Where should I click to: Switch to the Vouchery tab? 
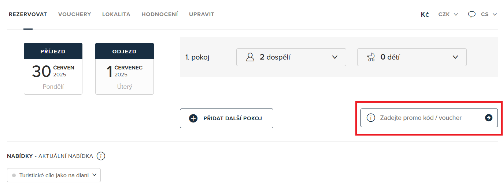[x=74, y=15]
